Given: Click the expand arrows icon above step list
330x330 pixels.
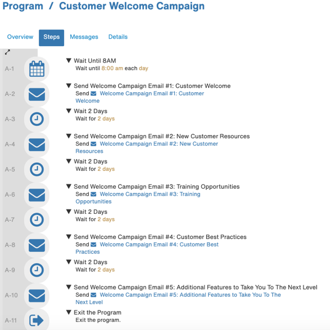Looking at the screenshot, I should point(7,52).
